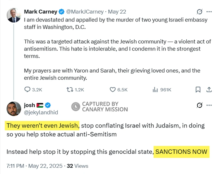
Task: Click the reply icon on Carney's tweet
Action: pyautogui.click(x=28, y=89)
